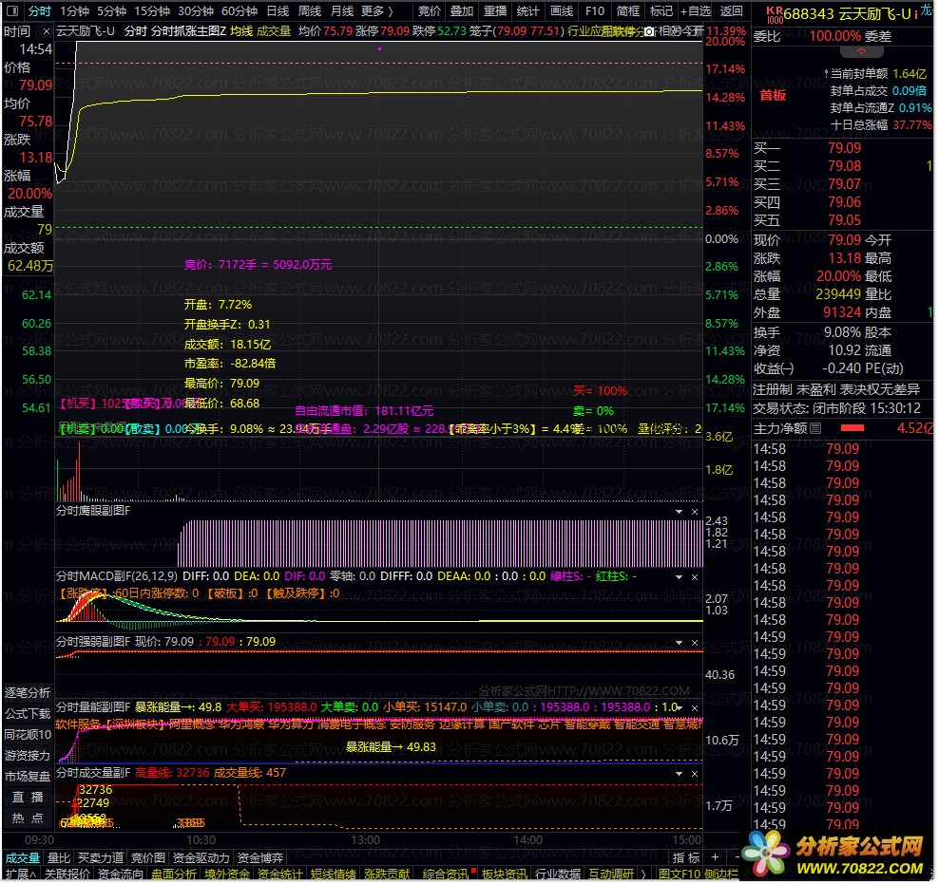Switch to the 1分钟 chart
Screen dimensions: 939x884
[x=75, y=10]
